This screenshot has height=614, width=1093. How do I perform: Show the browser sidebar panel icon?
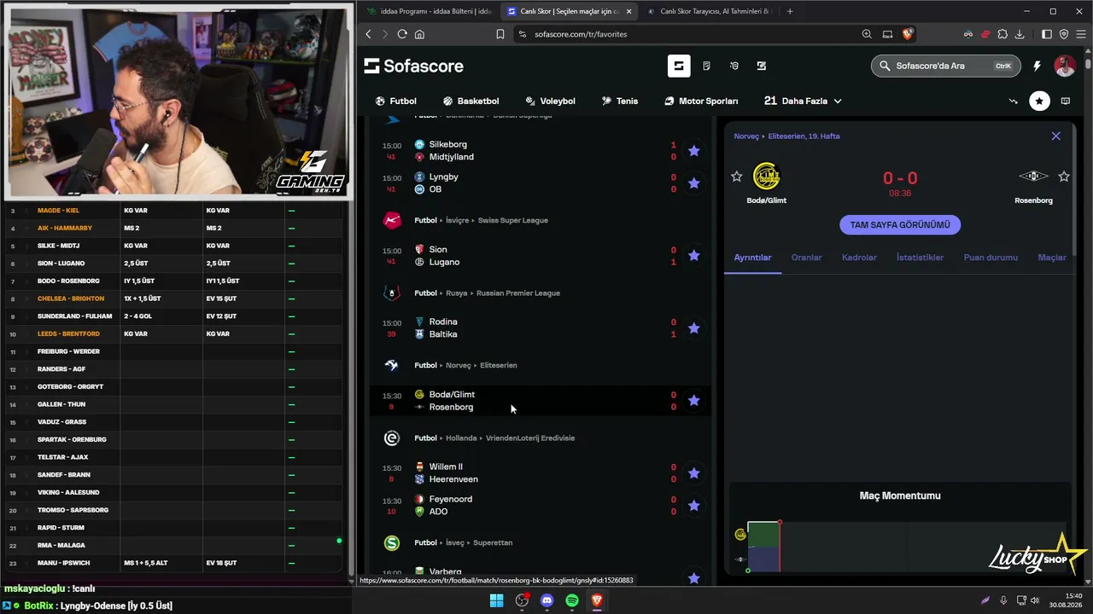coord(1047,34)
